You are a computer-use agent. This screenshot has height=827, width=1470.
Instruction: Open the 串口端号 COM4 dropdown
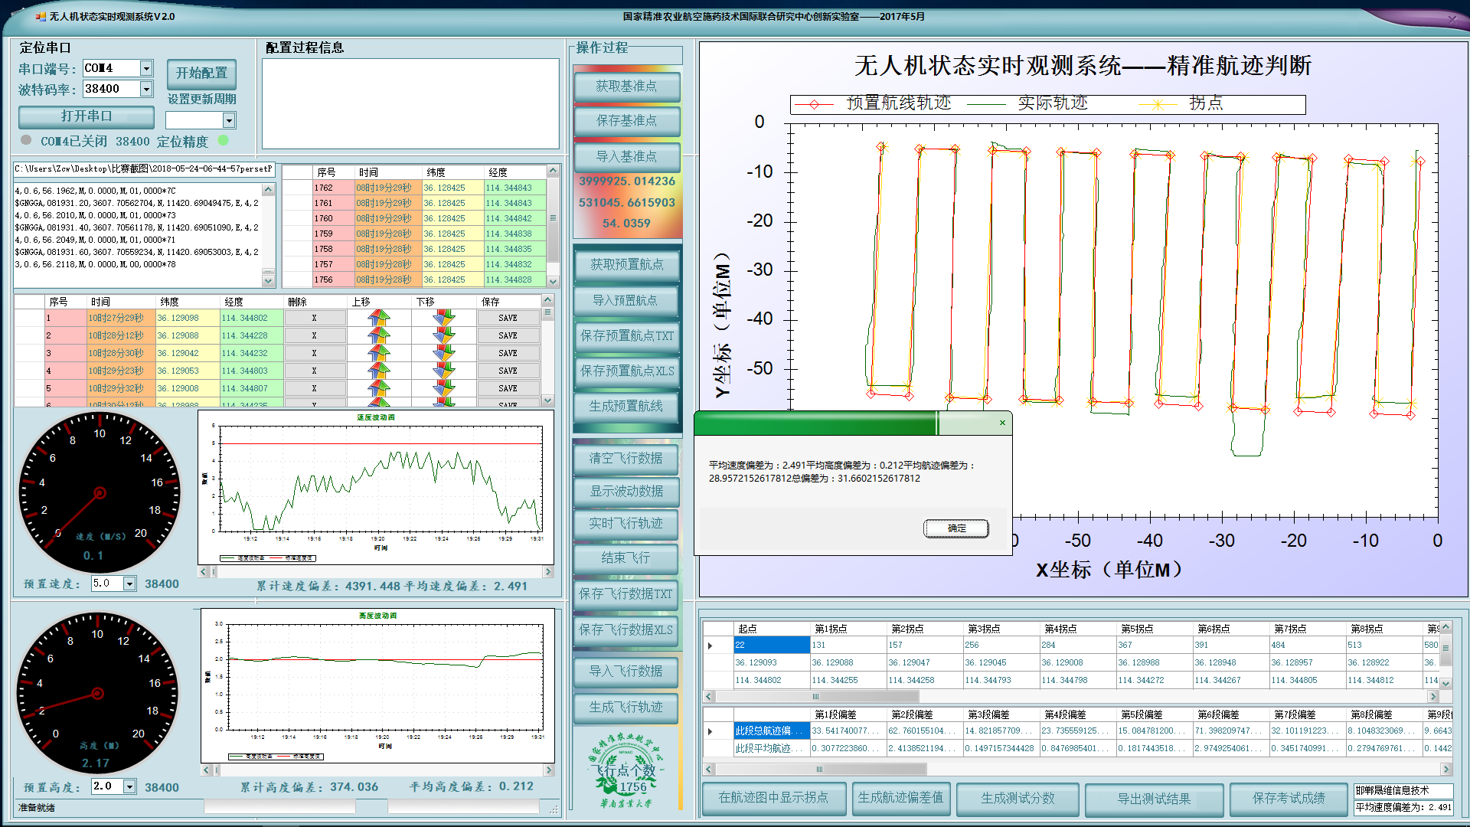click(146, 68)
